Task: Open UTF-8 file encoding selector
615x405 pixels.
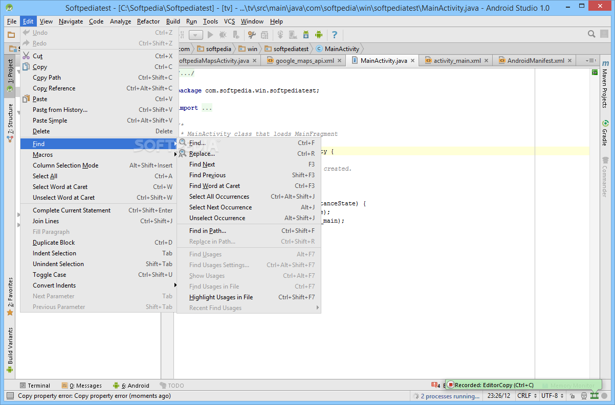Action: 552,396
